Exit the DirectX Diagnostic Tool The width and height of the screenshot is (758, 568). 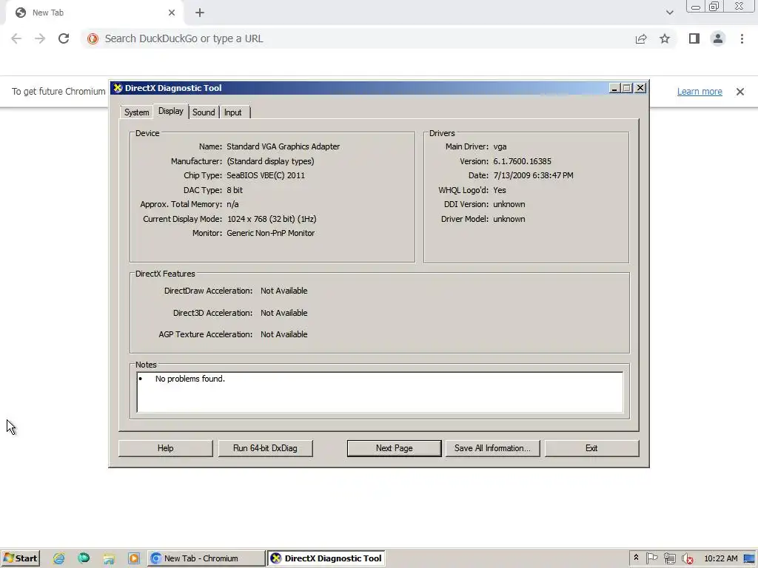click(x=591, y=448)
